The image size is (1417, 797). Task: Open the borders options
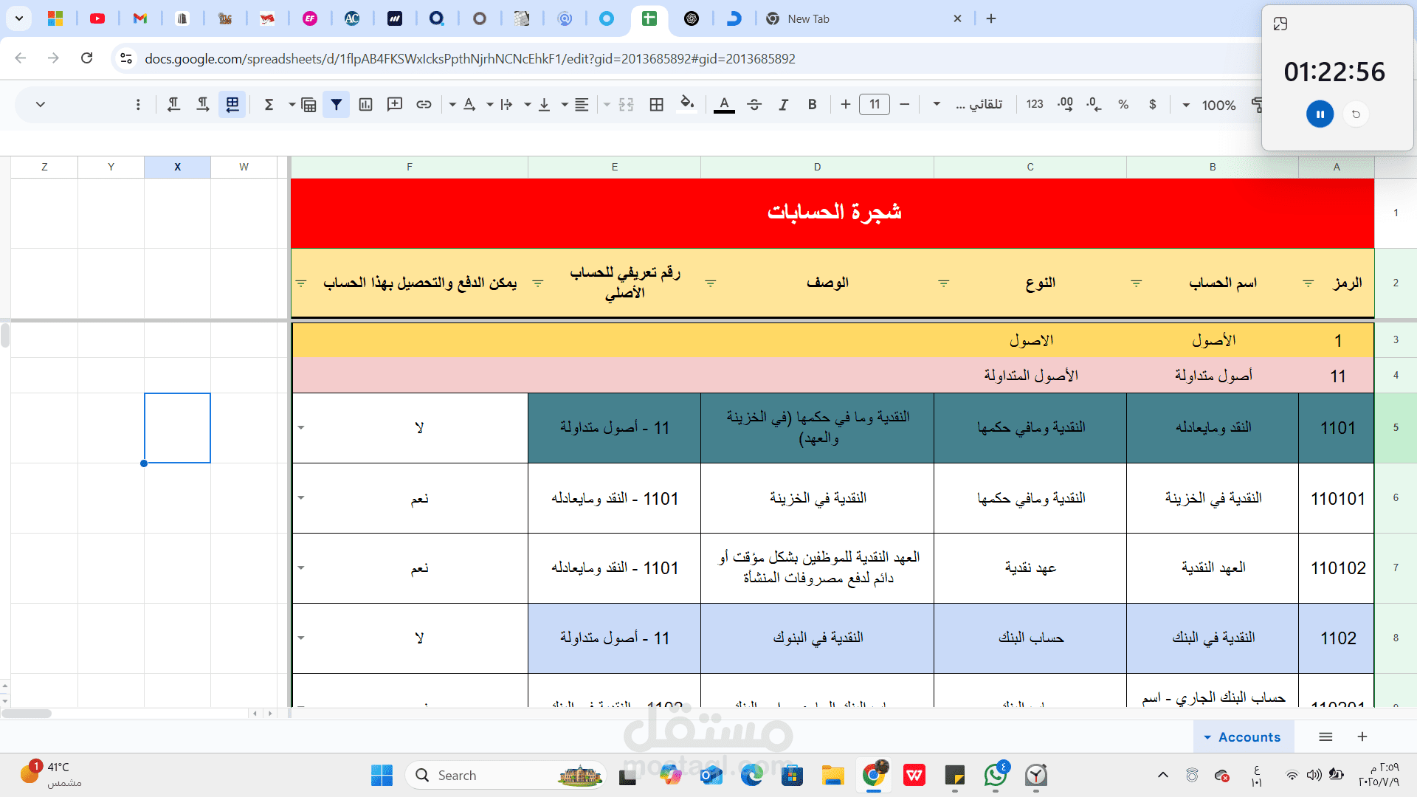point(656,104)
